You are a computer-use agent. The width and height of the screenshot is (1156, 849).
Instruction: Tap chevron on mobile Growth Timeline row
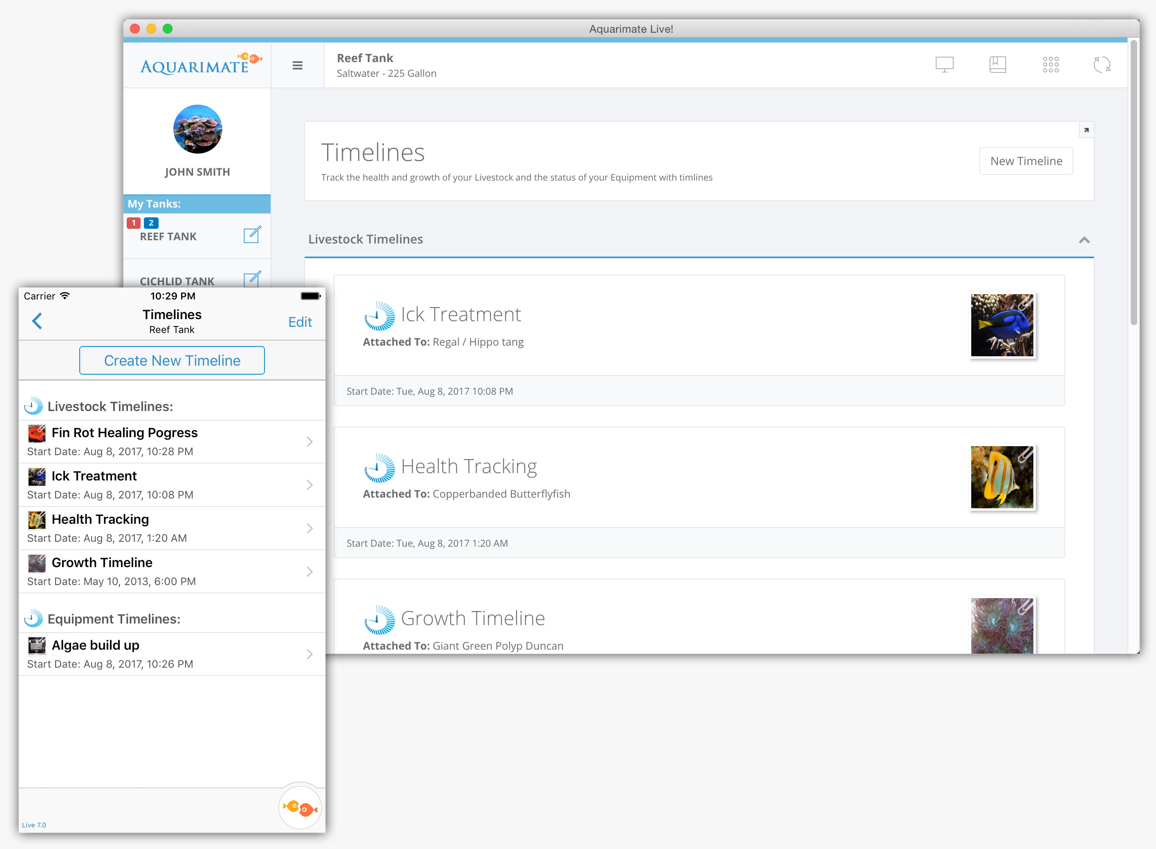click(309, 571)
